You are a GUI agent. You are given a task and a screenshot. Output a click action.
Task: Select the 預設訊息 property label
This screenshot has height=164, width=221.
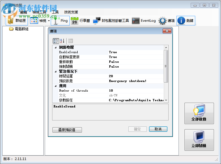coord(66,81)
